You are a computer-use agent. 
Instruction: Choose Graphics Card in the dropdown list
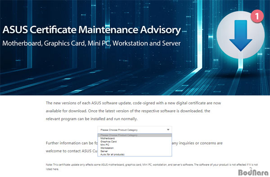click(135, 142)
